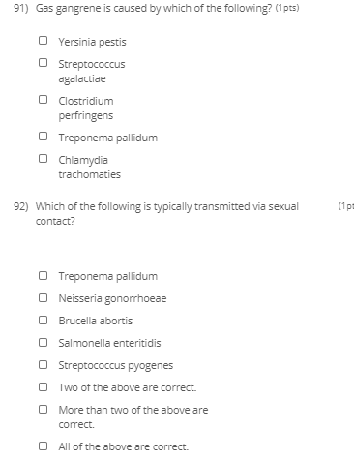This screenshot has width=354, height=461.
Task: Tick 'All of the above are correct'
Action: point(43,446)
